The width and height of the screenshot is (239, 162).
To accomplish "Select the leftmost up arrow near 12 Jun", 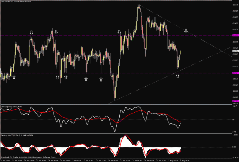I will [x=14, y=77].
